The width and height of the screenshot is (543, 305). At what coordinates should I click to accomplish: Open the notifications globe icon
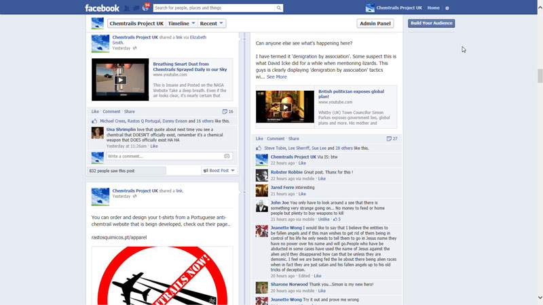(145, 8)
